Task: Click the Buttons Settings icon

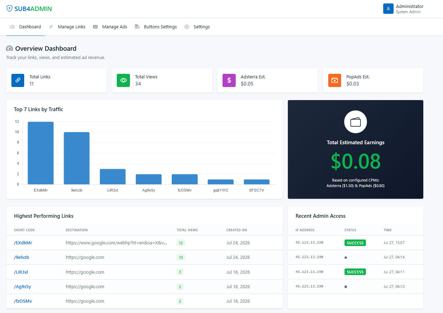Action: [x=137, y=27]
